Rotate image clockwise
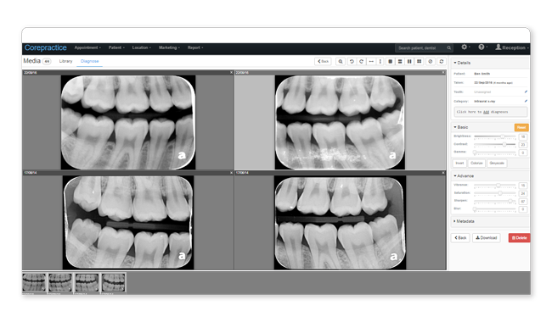The height and width of the screenshot is (322, 552). click(361, 62)
